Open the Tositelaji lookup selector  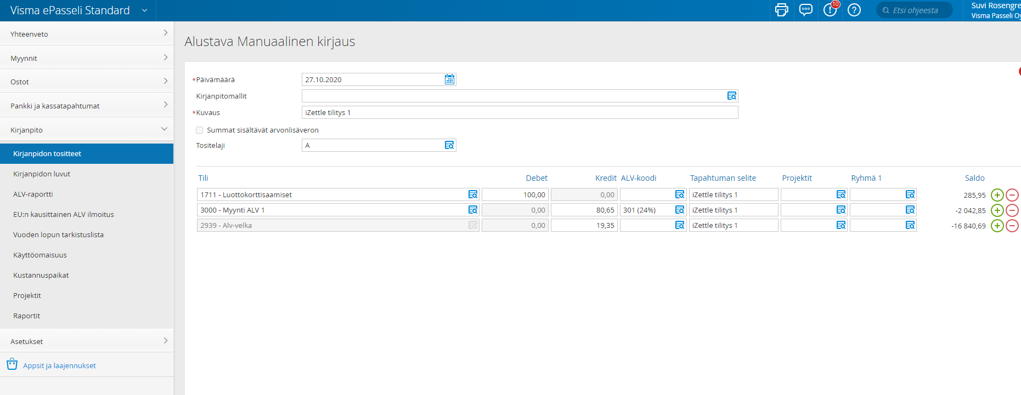[449, 145]
